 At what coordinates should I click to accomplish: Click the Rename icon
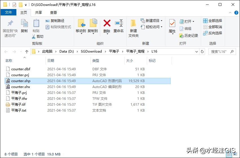click(119, 23)
